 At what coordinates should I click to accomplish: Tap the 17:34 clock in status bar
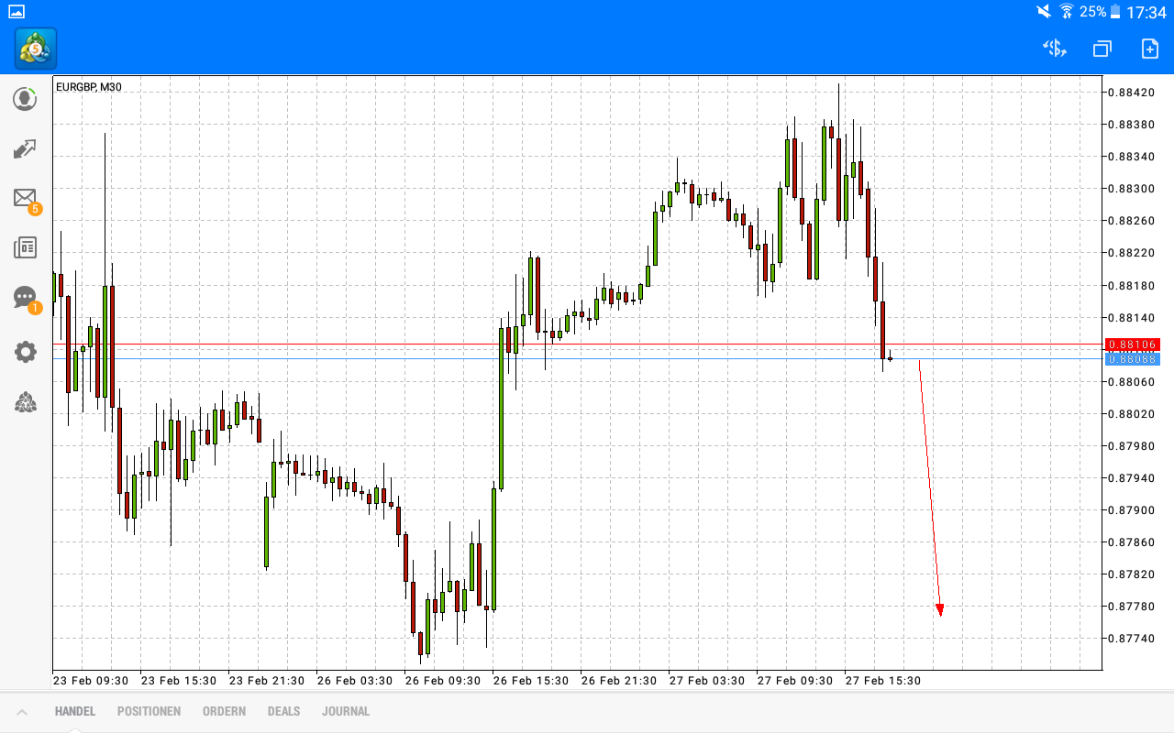pos(1146,12)
